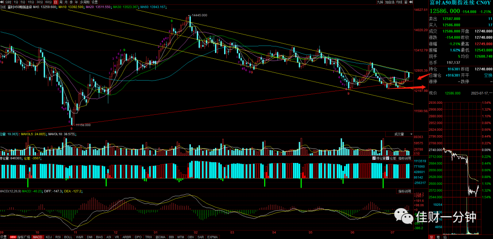Viewport: 493px width, 239px height.
Task: Switch to the BOLL indicator tab
Action: pyautogui.click(x=68, y=237)
